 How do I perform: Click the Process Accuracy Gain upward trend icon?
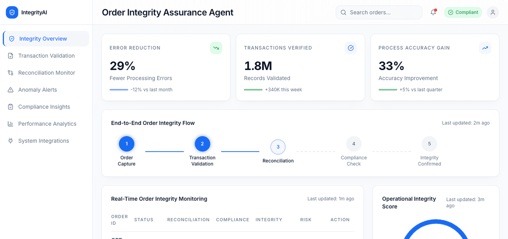click(485, 48)
